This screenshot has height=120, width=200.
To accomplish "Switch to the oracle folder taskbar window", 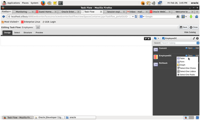I will (x=80, y=118).
